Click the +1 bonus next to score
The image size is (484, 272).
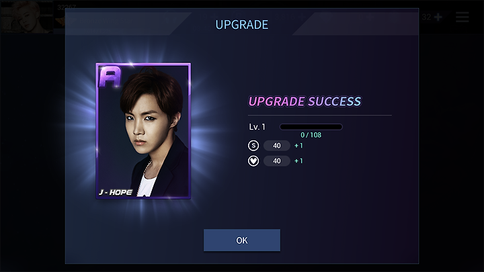click(x=298, y=146)
